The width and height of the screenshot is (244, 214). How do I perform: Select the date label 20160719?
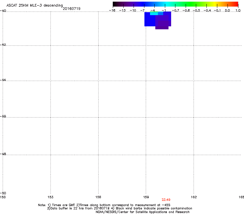pyautogui.click(x=72, y=9)
